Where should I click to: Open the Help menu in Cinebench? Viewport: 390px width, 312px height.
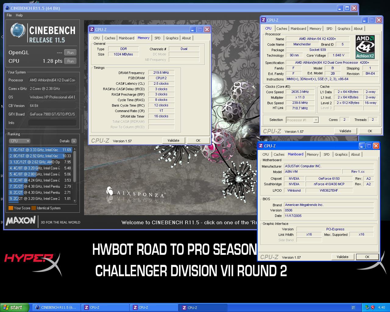pyautogui.click(x=19, y=15)
